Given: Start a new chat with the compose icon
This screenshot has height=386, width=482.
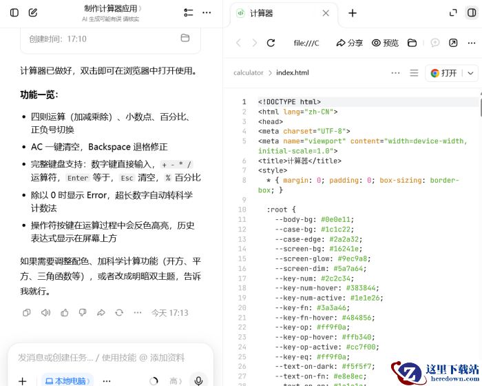Looking at the screenshot, I should point(33,12).
